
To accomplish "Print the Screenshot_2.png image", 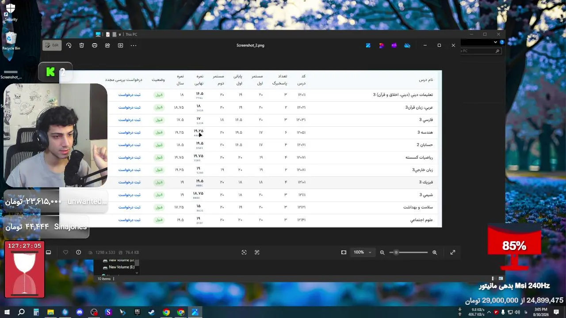I will point(95,45).
